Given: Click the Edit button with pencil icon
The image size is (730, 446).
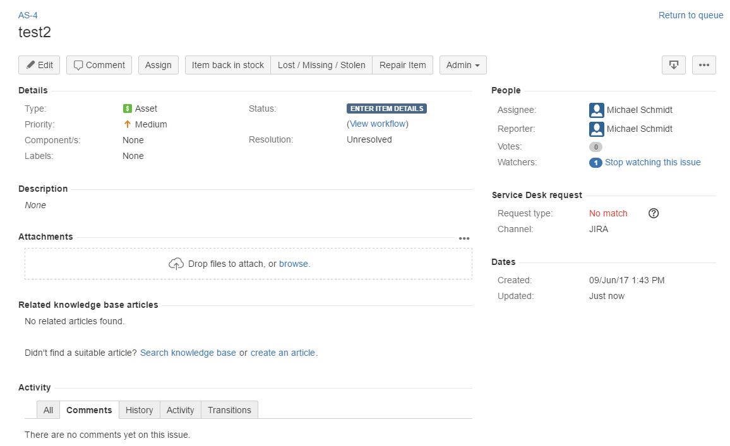Looking at the screenshot, I should tap(39, 65).
